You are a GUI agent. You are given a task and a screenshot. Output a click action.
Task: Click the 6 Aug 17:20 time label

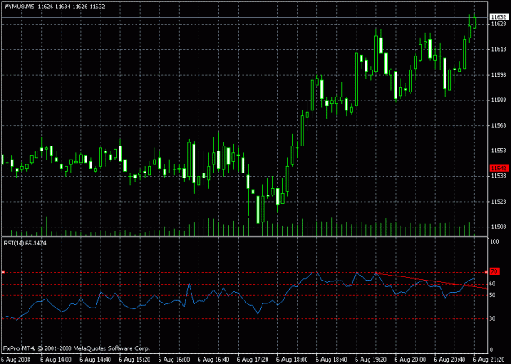253,359
